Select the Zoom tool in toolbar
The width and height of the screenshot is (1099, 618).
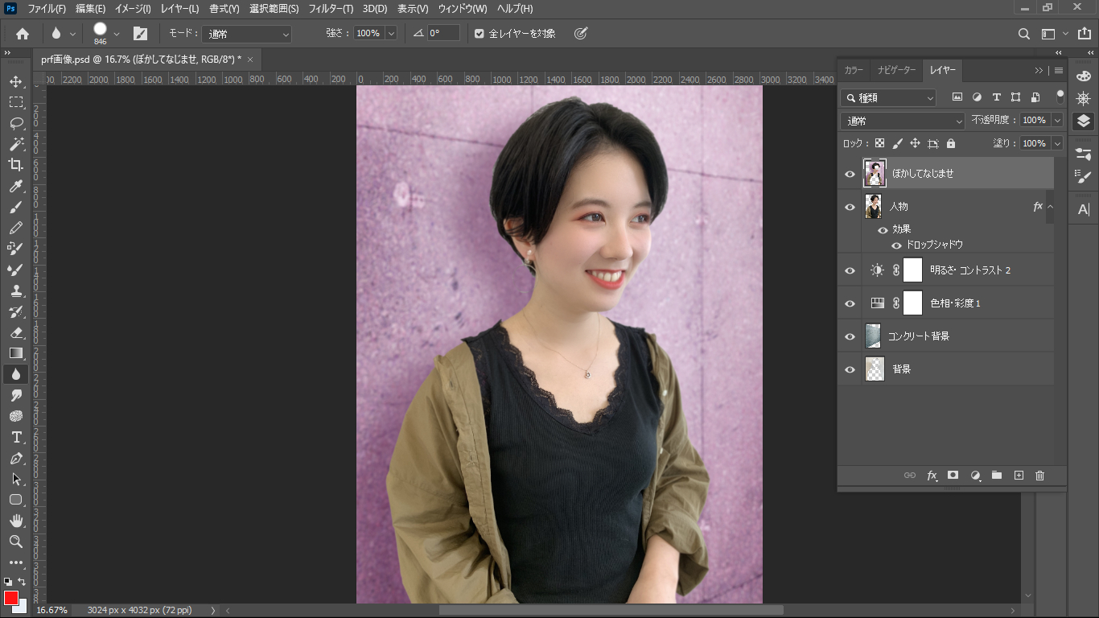click(x=16, y=542)
